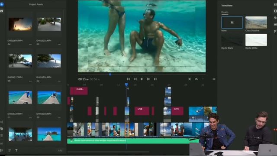This screenshot has width=277, height=156.
Task: Open the Titles panel icon at top right
Action: (275, 4)
